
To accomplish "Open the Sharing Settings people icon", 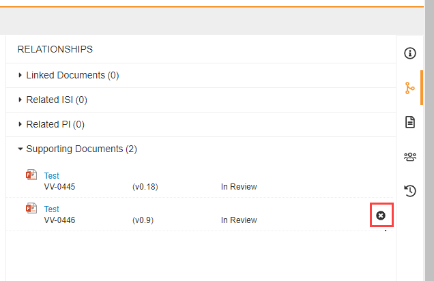I will tap(409, 157).
